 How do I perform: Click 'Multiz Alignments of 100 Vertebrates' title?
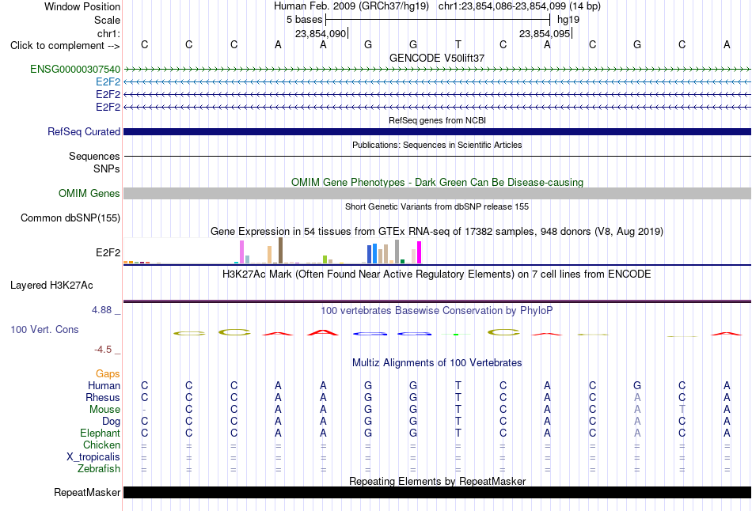pos(437,363)
